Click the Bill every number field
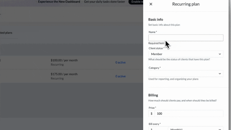The width and height of the screenshot is (231, 130). point(158,128)
